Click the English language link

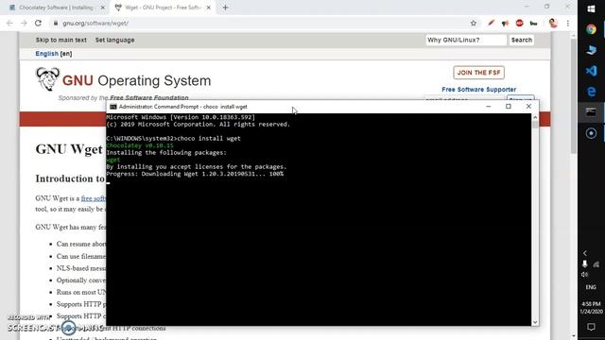(x=46, y=54)
